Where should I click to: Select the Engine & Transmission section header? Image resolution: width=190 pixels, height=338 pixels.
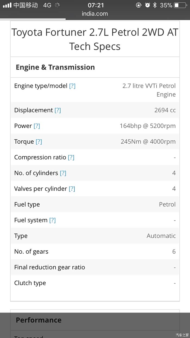(55, 67)
